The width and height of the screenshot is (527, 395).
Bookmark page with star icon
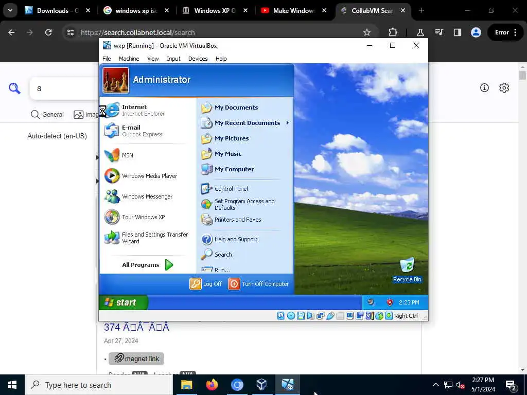(x=366, y=32)
